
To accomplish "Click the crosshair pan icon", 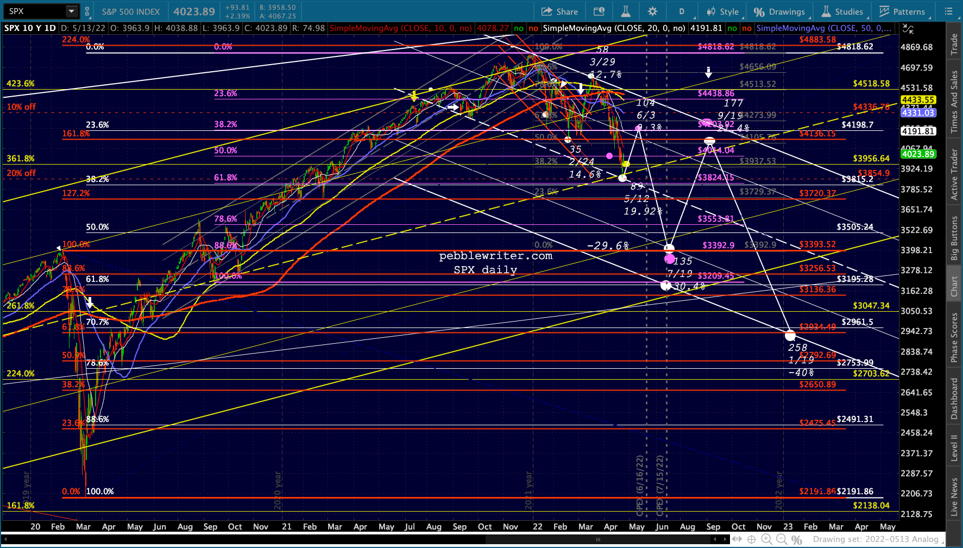I will tap(752, 539).
